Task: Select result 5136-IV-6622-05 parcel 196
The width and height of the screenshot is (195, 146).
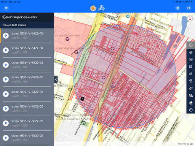Action: pyautogui.click(x=27, y=79)
